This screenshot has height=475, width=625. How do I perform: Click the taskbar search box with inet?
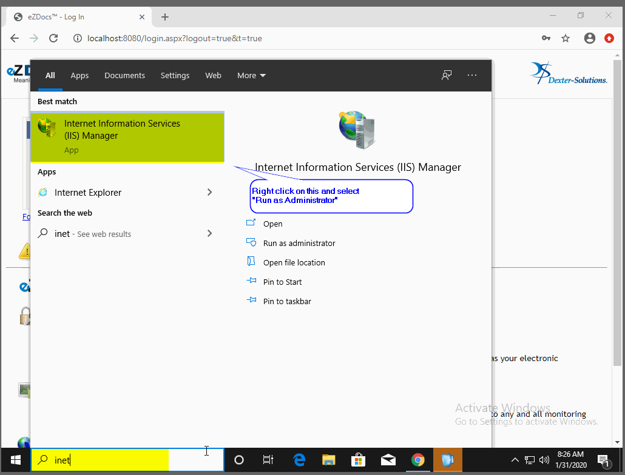pyautogui.click(x=127, y=460)
